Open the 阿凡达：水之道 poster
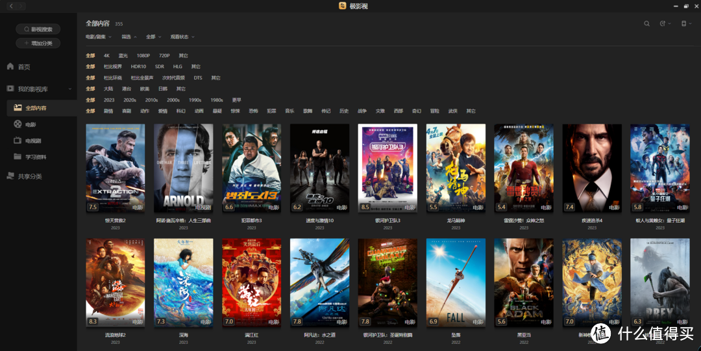The image size is (701, 351). (x=319, y=283)
